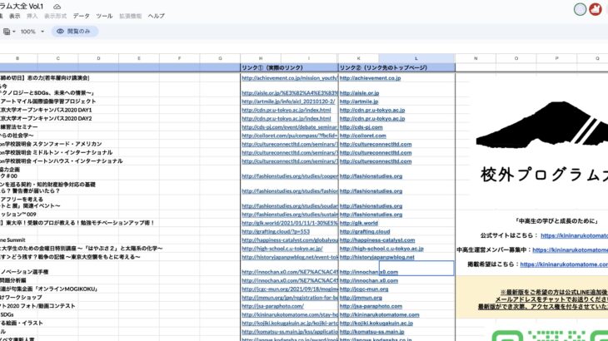The height and width of the screenshot is (341, 608).
Task: Click the 表示形式 menu item
Action: 55,16
